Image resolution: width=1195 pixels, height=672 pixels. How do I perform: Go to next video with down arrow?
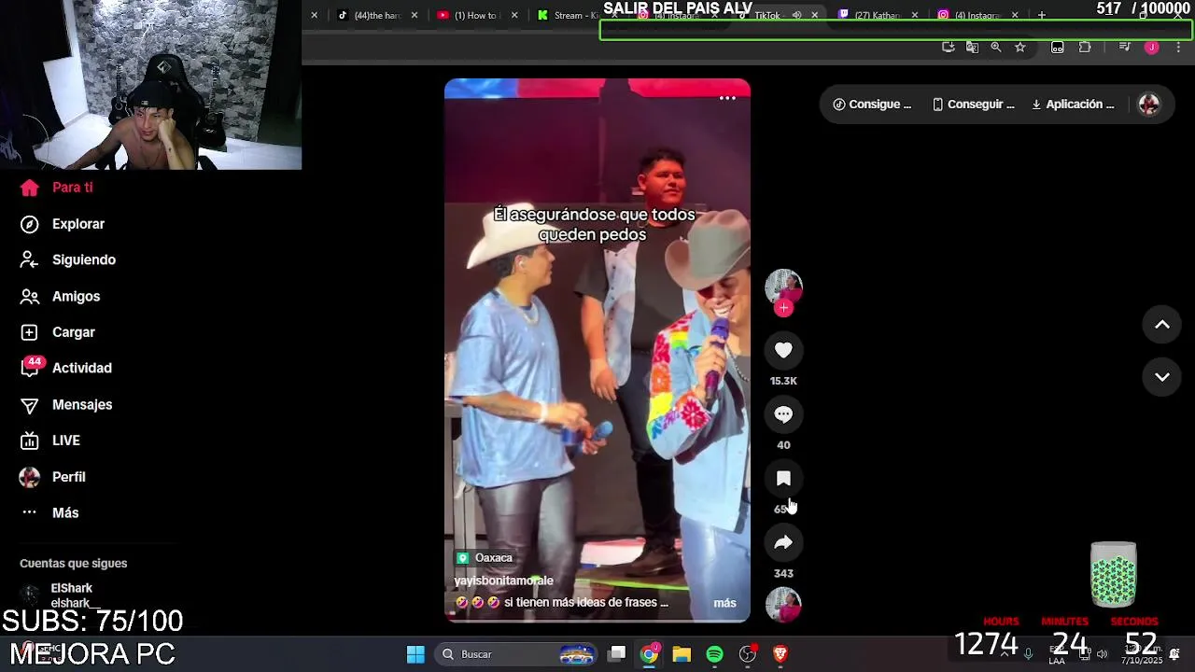pos(1162,377)
